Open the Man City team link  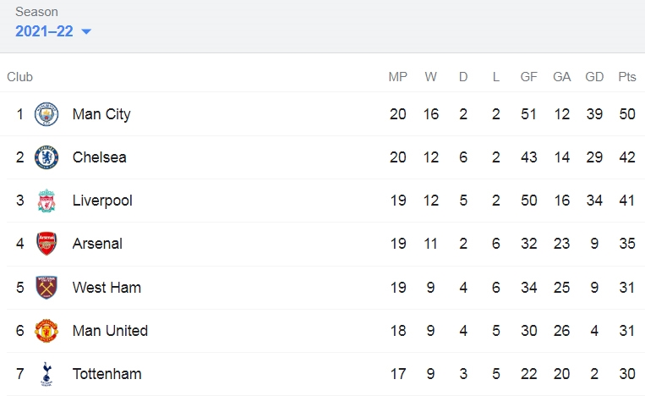101,114
